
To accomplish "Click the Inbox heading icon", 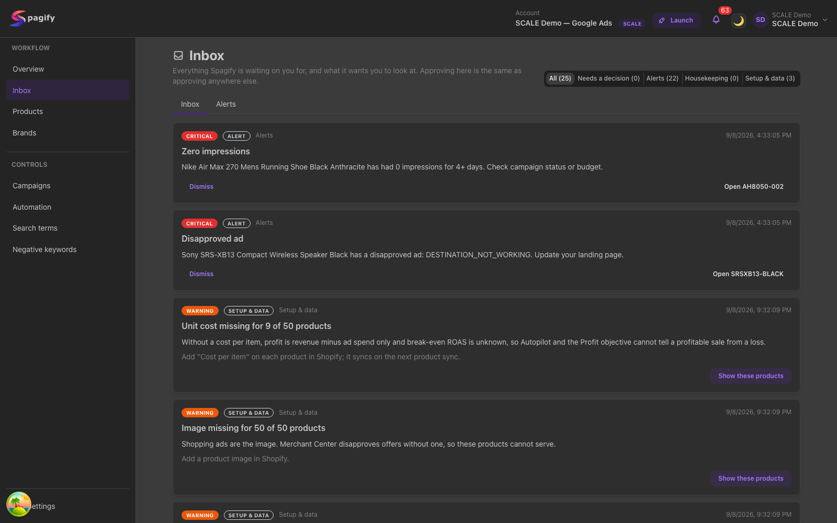I will [x=178, y=55].
